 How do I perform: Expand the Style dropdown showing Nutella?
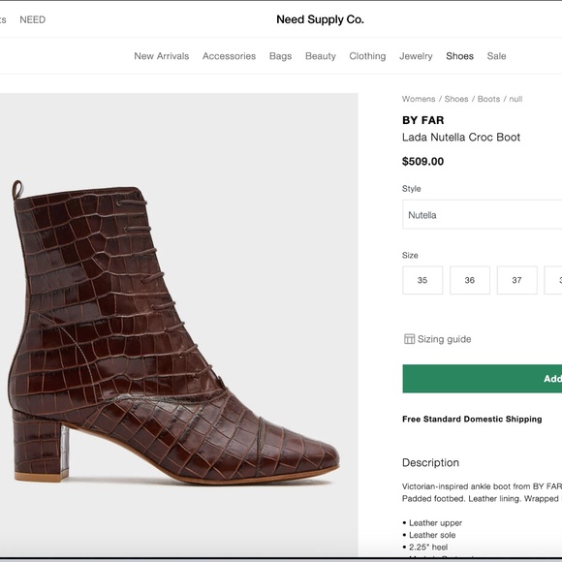[483, 214]
